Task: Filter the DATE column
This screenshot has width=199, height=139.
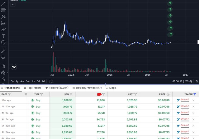Action: point(9,94)
